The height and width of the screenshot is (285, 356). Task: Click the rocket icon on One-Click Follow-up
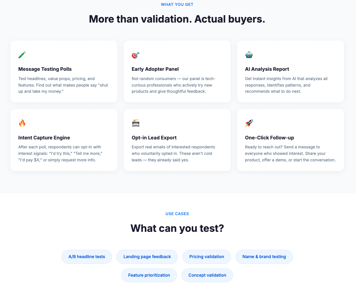pos(249,123)
